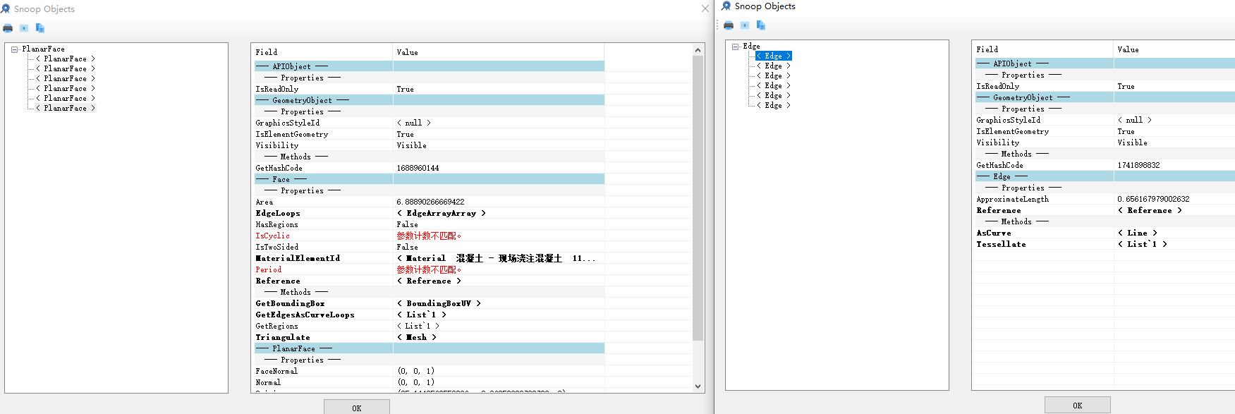
Task: Select the FaceNormal field row
Action: 428,371
